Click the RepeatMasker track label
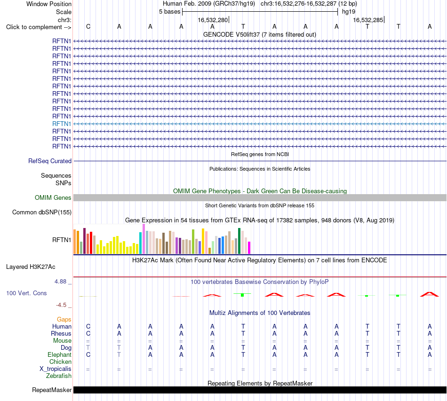This screenshot has height=401, width=447. (x=52, y=390)
